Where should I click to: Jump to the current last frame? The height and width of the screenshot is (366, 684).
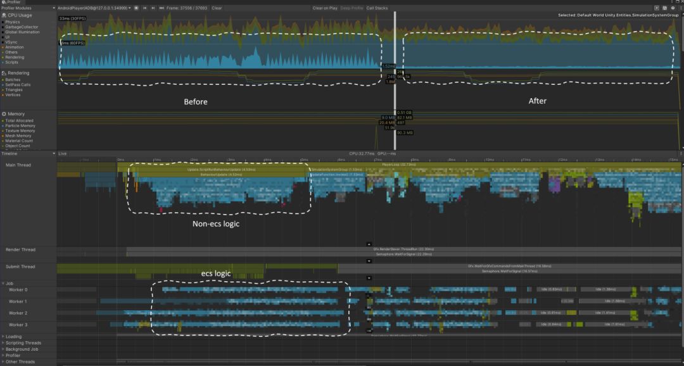[x=161, y=8]
